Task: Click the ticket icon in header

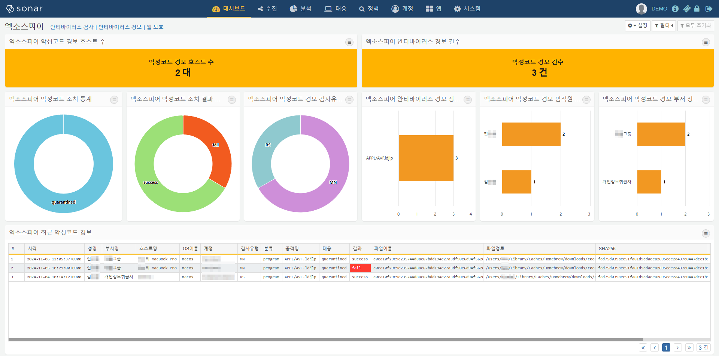Action: (x=687, y=9)
